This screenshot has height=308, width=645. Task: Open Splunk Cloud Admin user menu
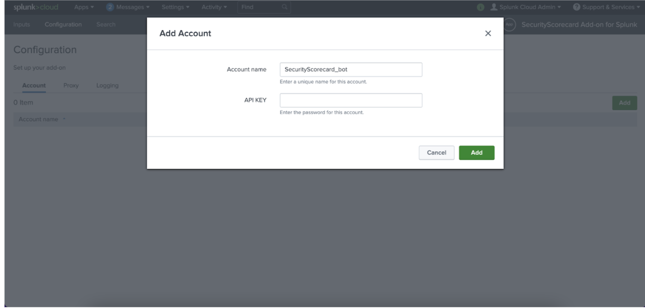[x=527, y=7]
